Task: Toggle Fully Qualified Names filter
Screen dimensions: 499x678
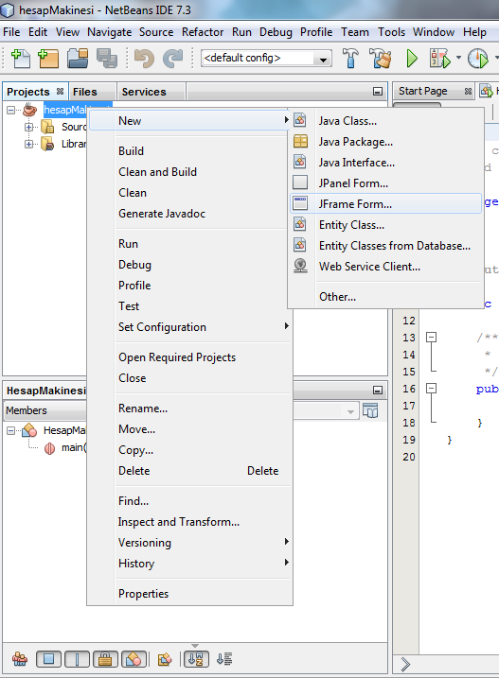Action: pos(165,659)
